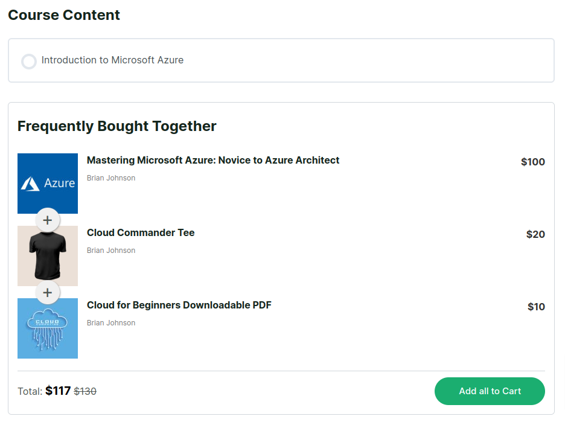Viewport: 565px width, 425px height.
Task: Click the strikethrough $130 original price
Action: tap(85, 391)
